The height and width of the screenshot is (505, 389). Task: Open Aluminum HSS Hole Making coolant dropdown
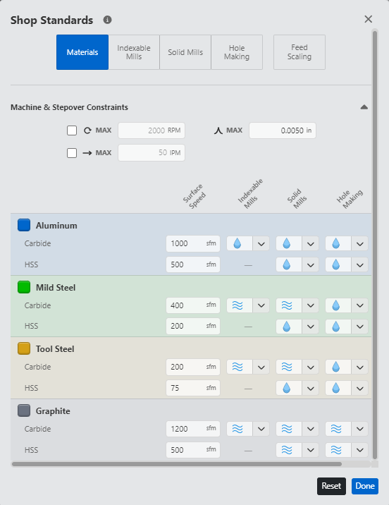[359, 264]
